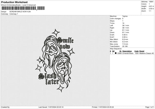Screen dimensions: 155x109
Task: Click the Code column header
Action: coord(136,51)
